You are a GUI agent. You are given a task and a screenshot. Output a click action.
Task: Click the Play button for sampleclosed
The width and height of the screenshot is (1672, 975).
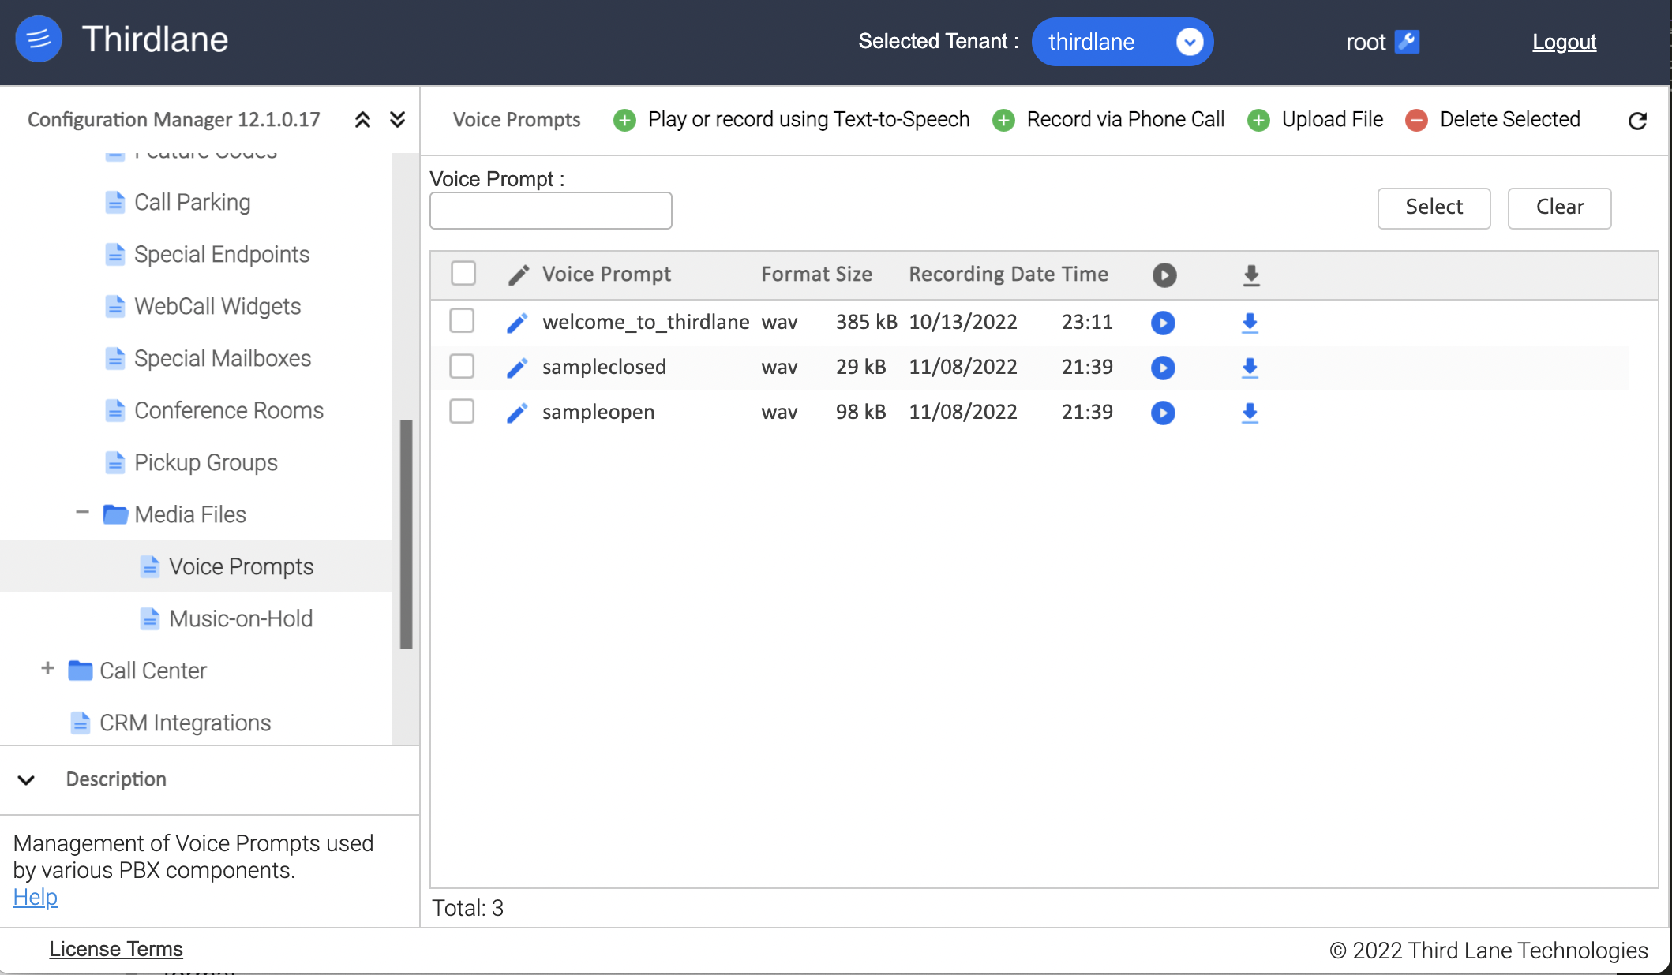pos(1162,366)
